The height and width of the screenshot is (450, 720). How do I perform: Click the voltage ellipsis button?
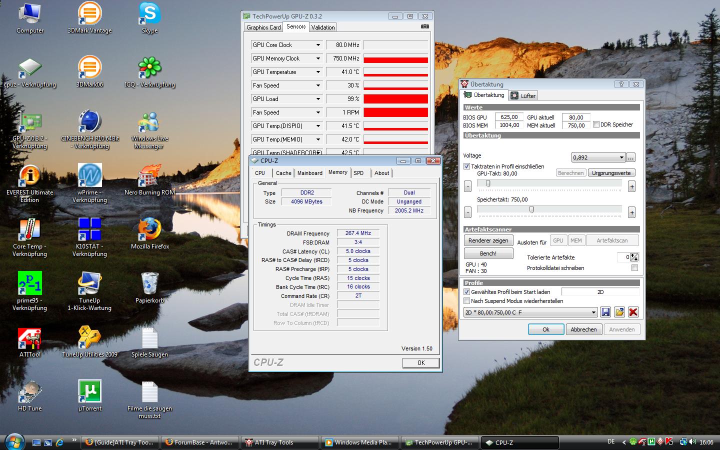tap(631, 157)
